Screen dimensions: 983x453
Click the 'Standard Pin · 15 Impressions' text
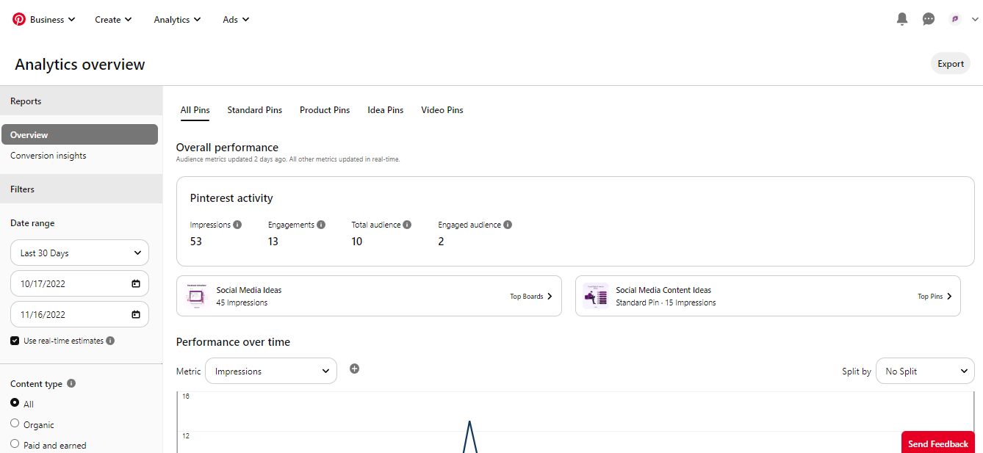pyautogui.click(x=666, y=302)
